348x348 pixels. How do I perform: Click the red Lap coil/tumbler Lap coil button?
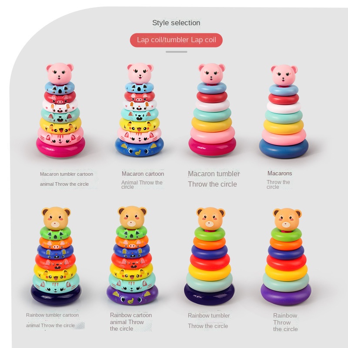pos(176,40)
